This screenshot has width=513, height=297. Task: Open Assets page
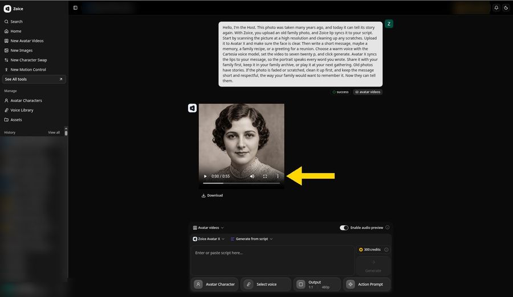pos(13,120)
